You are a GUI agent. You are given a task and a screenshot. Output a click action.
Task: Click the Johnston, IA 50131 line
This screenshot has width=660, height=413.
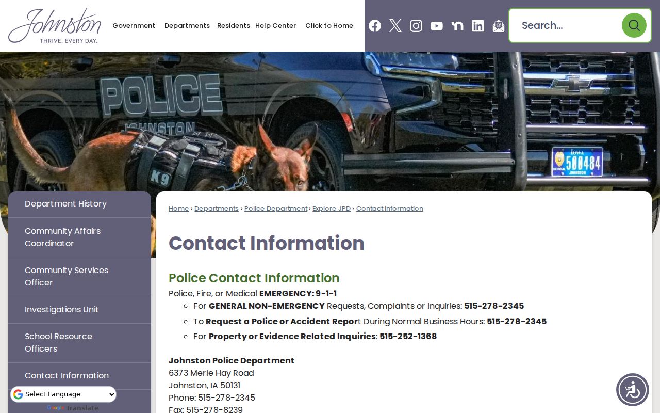click(205, 386)
